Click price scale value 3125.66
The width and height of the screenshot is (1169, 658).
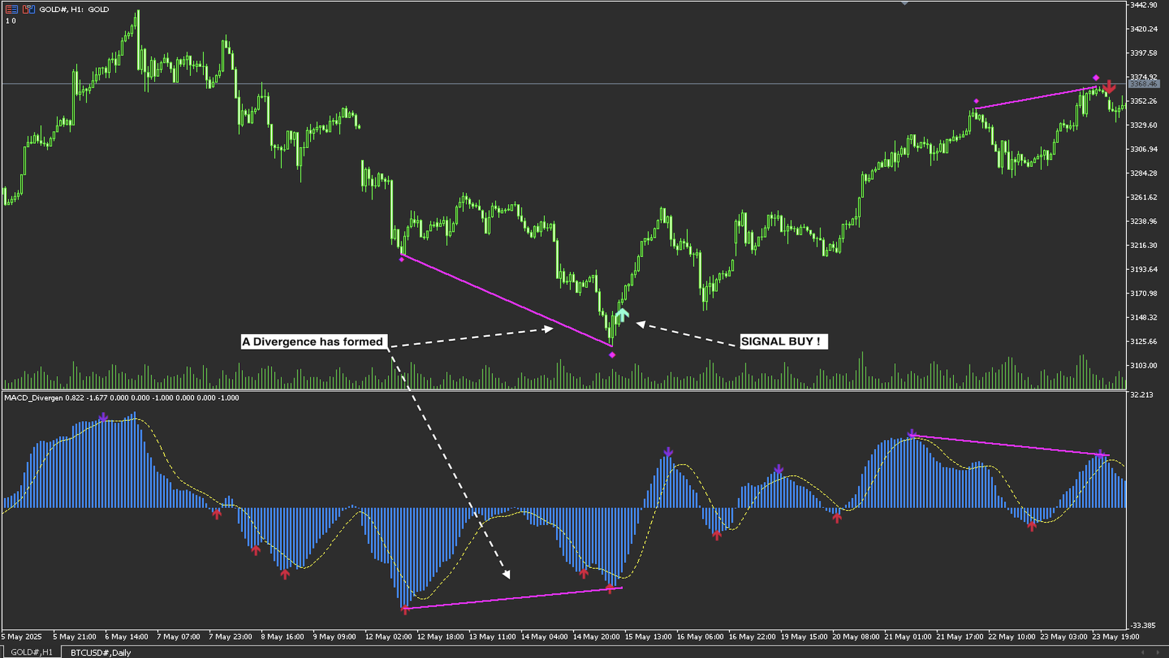[1143, 341]
